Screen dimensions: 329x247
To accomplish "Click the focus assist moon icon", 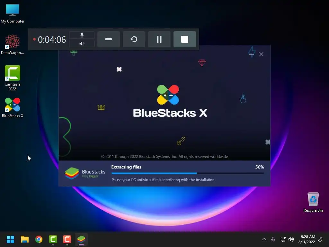I will tap(320, 239).
